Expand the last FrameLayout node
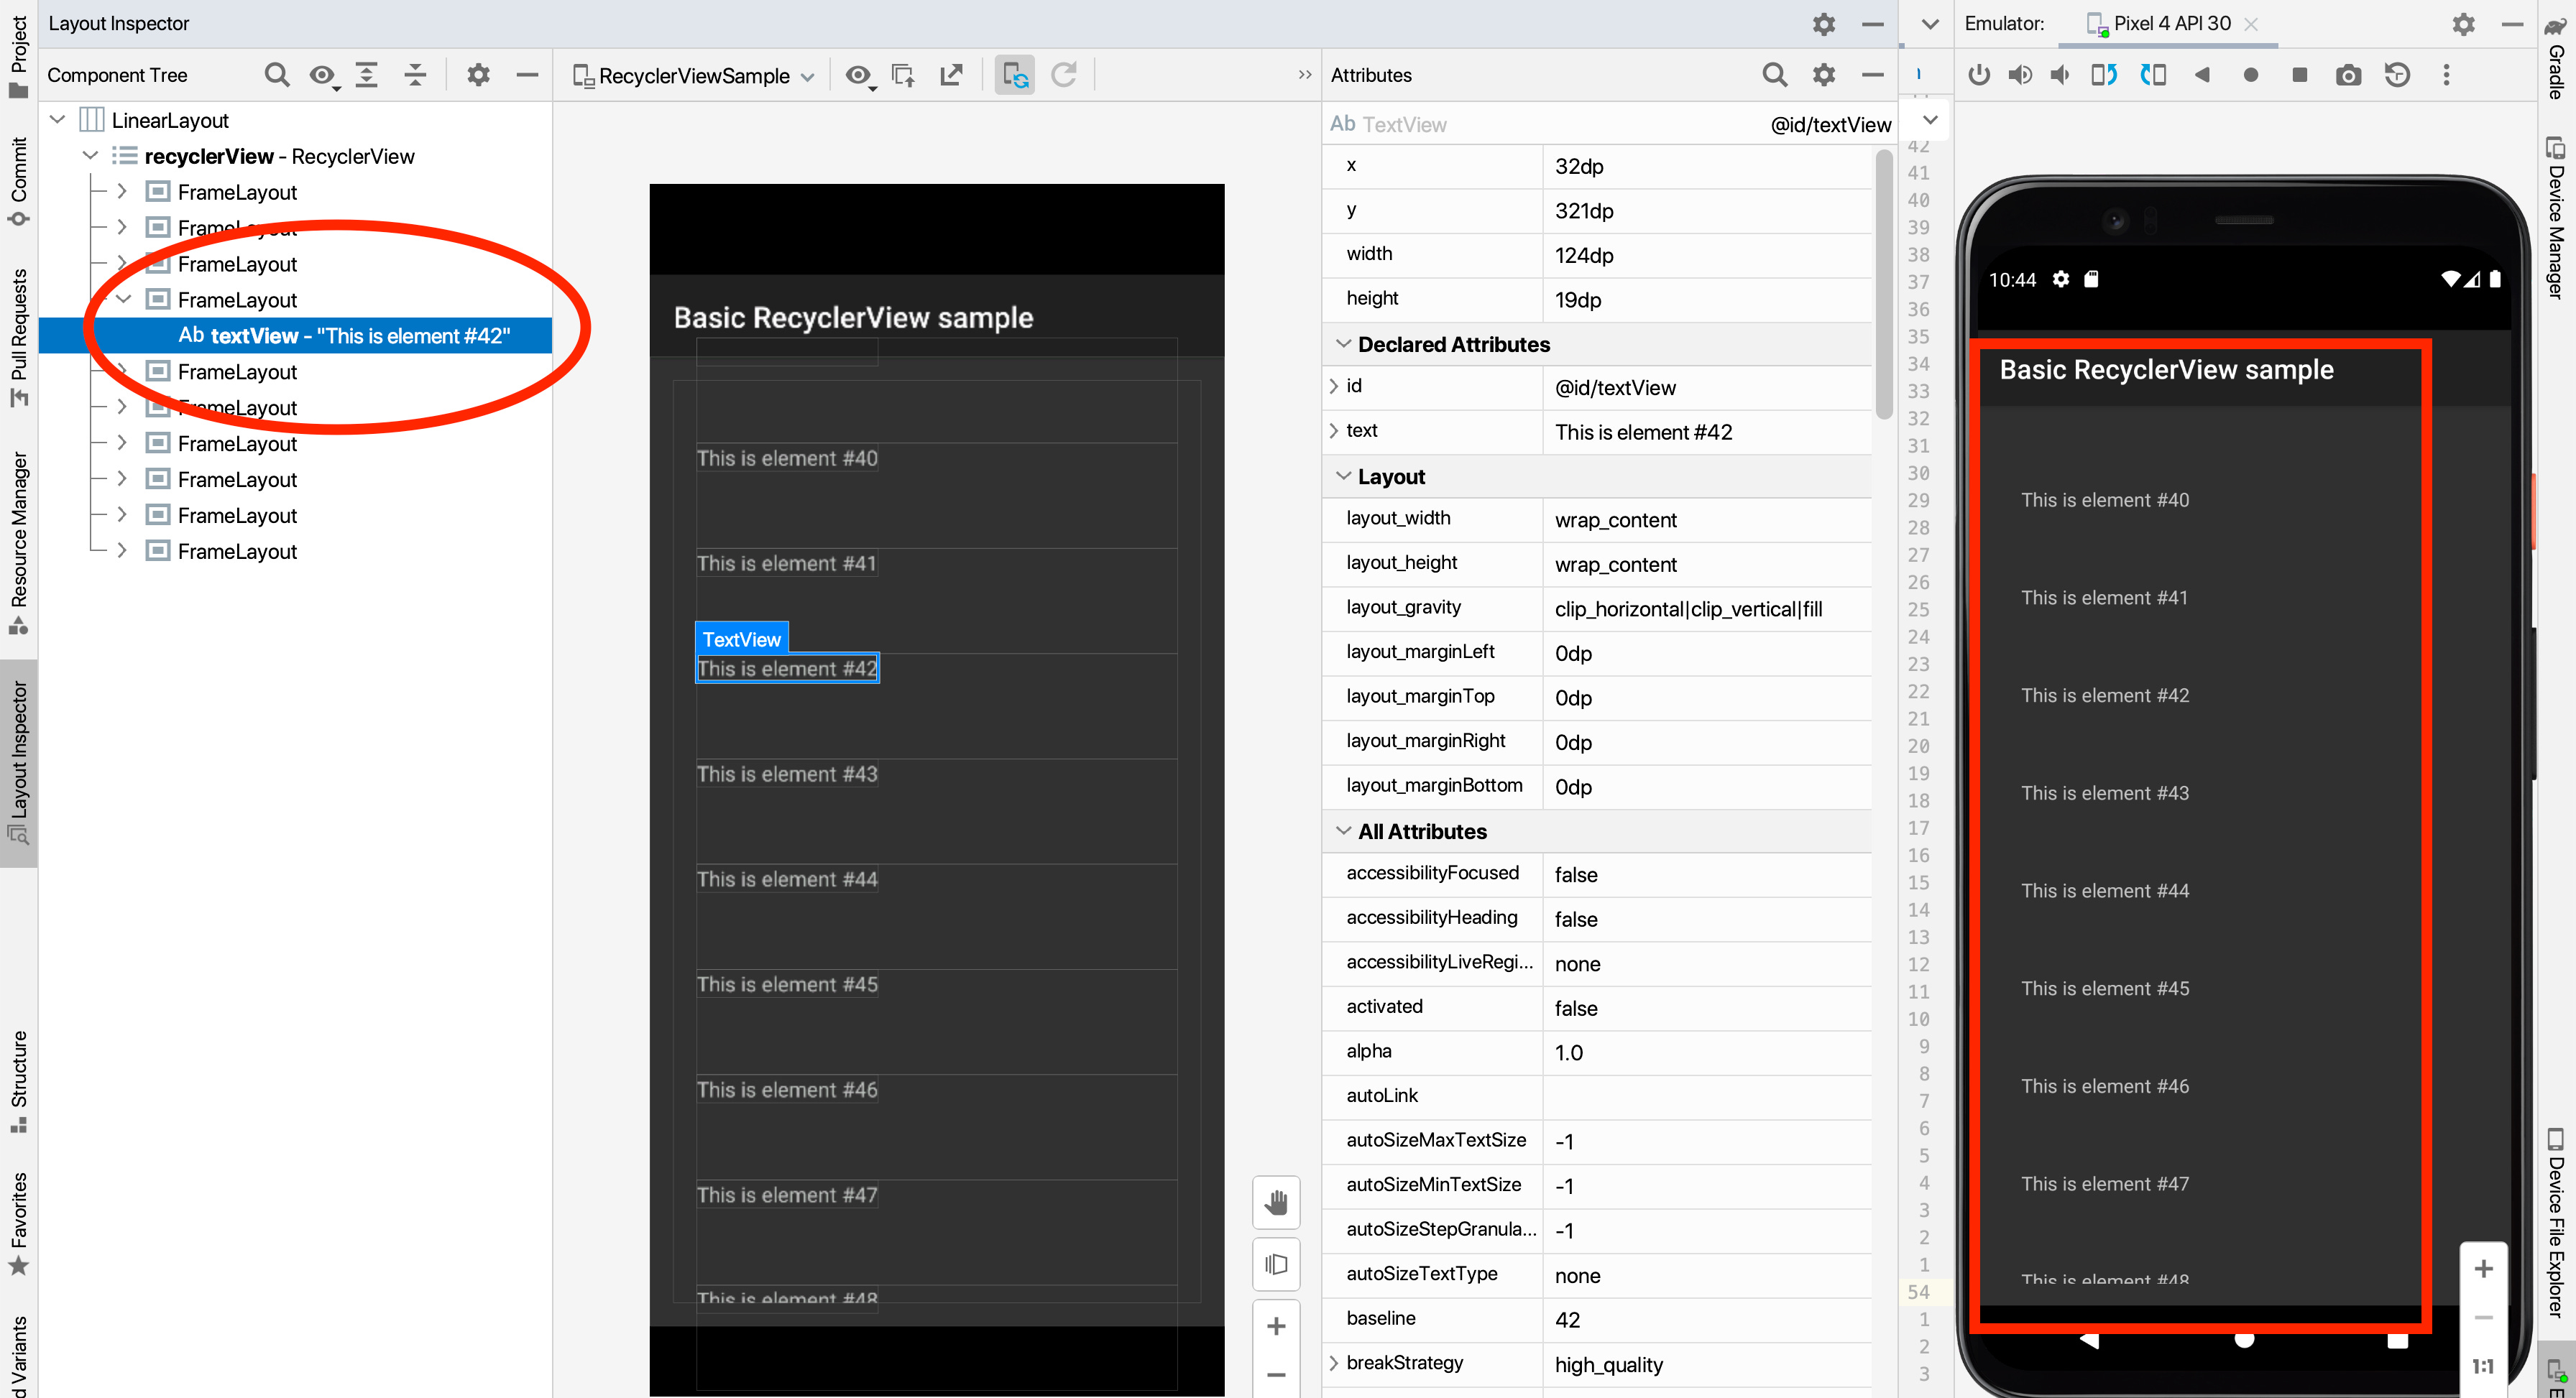 click(122, 552)
